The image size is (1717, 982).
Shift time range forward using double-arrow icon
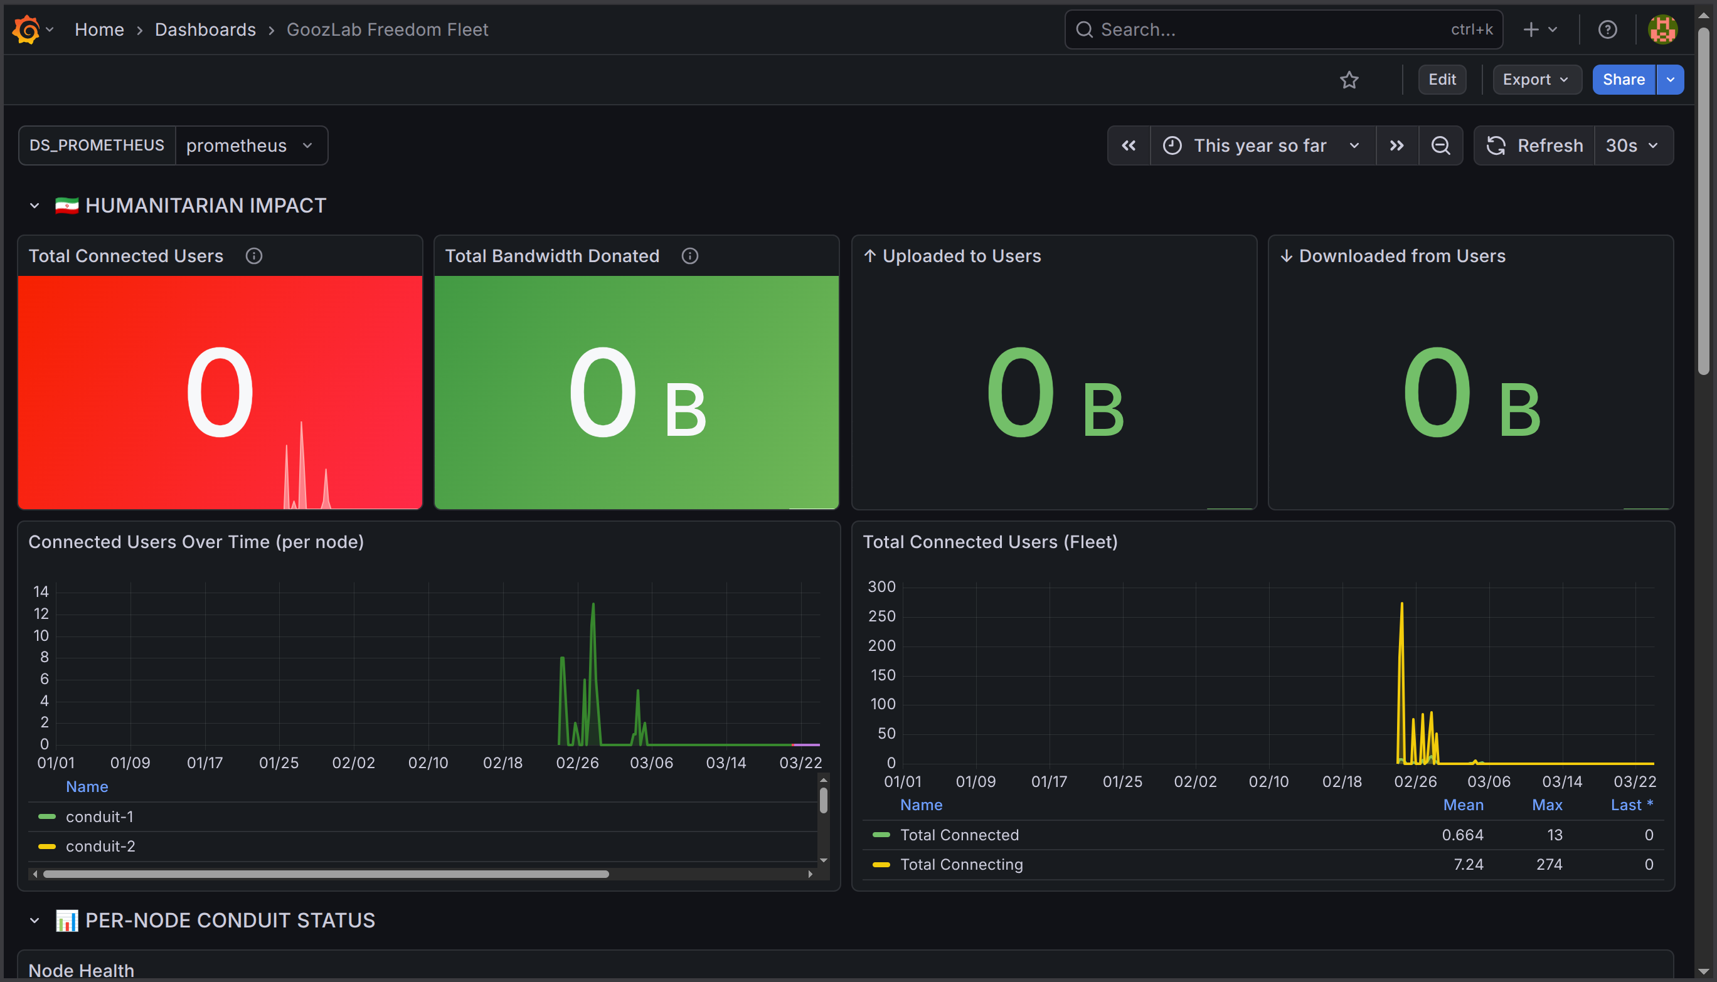point(1396,145)
